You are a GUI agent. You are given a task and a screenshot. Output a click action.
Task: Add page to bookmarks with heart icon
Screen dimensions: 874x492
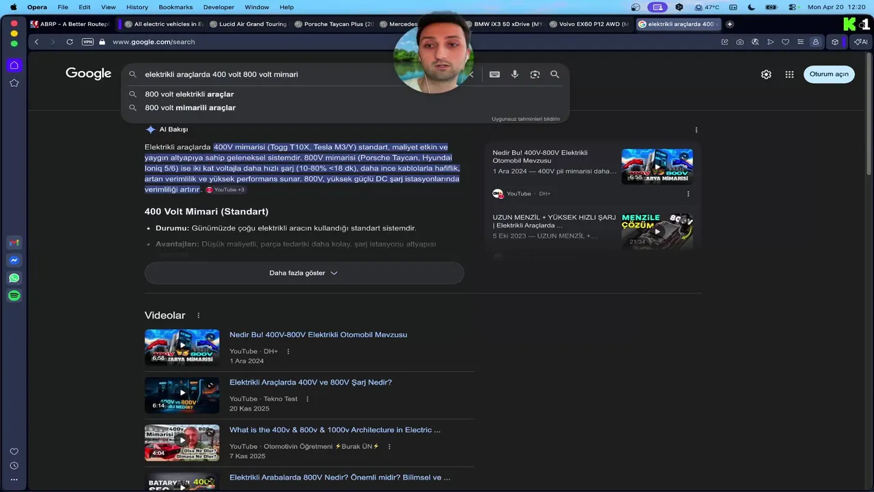tap(785, 42)
